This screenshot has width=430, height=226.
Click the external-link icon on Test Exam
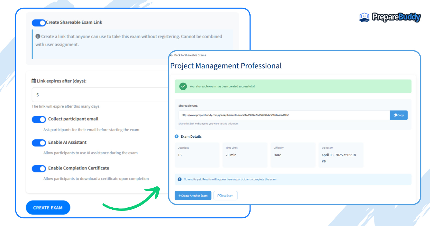tap(220, 195)
